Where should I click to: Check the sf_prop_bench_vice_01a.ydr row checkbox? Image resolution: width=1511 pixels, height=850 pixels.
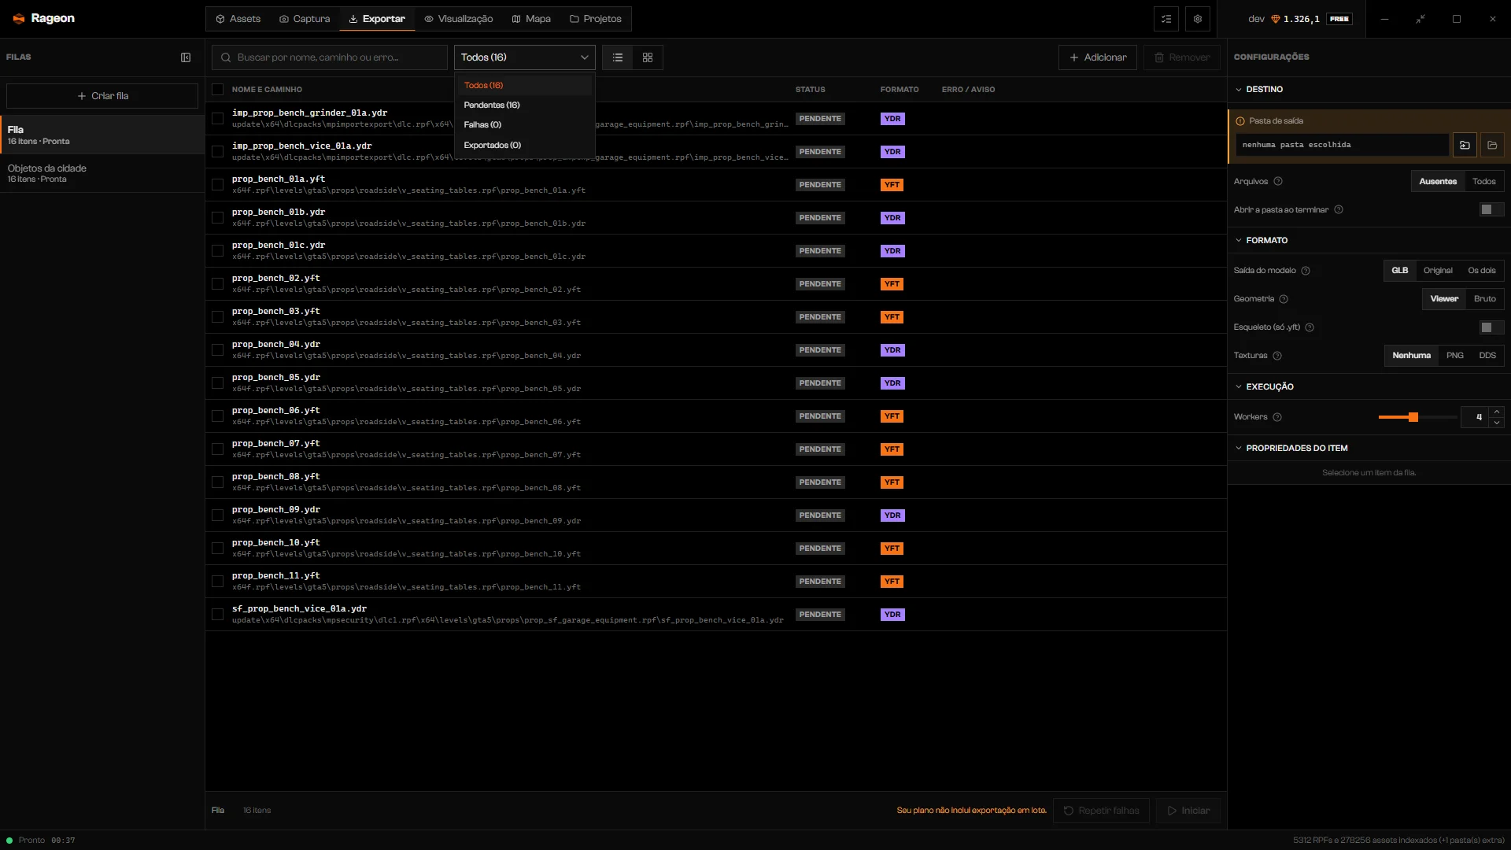[x=218, y=615]
